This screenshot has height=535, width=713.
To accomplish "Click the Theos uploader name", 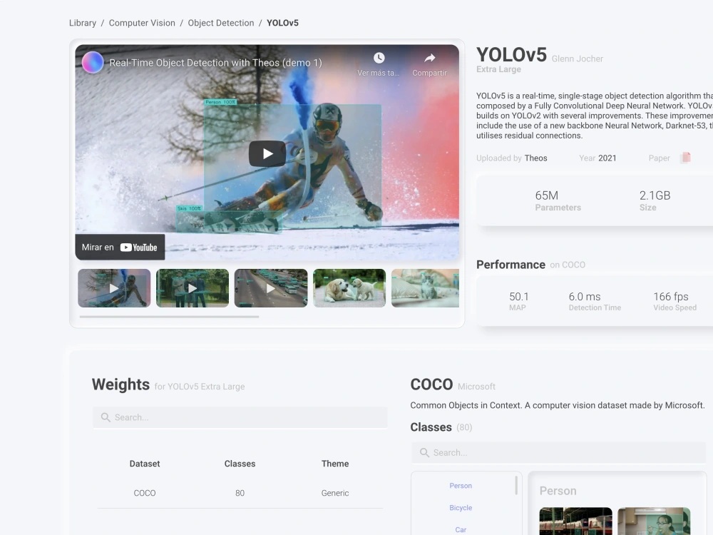I will [535, 158].
